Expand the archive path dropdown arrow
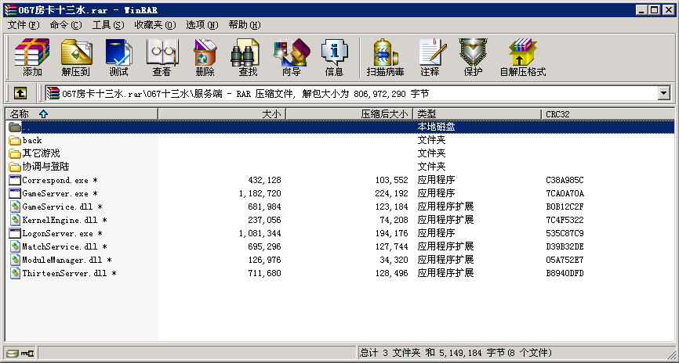This screenshot has height=363, width=679. 664,93
